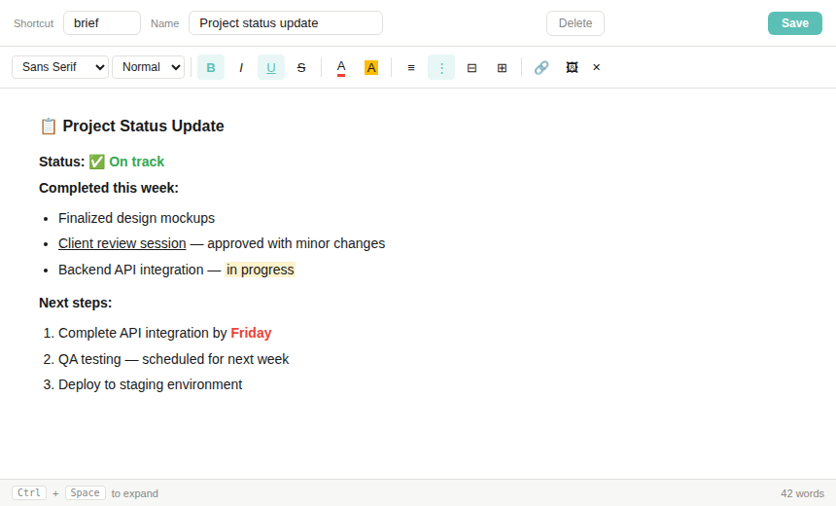Click the Finalized design mockups bullet
This screenshot has height=506, width=836.
point(136,218)
